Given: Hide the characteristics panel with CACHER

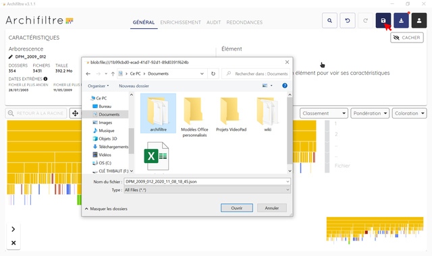Looking at the screenshot, I should 407,38.
